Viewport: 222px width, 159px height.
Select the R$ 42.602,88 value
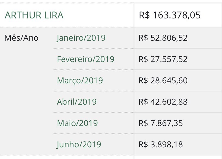click(x=163, y=102)
